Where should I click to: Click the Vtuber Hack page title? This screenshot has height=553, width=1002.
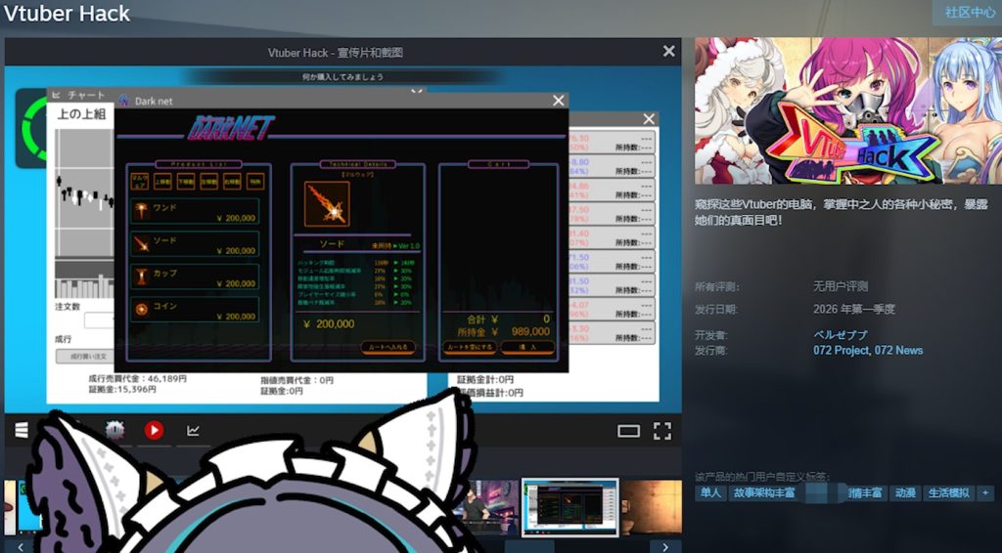pyautogui.click(x=67, y=14)
